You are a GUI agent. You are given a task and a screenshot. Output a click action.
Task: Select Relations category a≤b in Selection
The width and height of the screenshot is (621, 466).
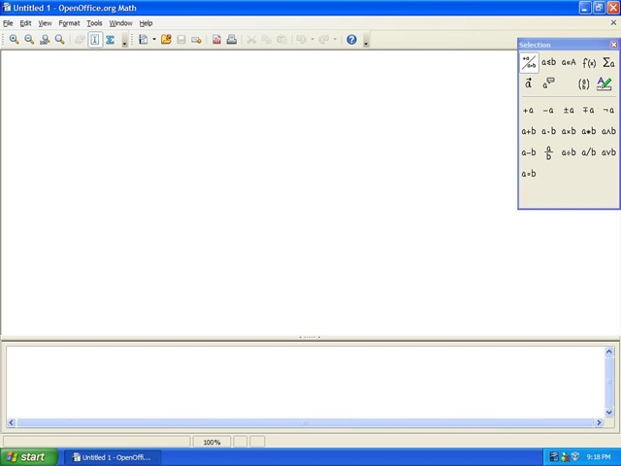(549, 62)
